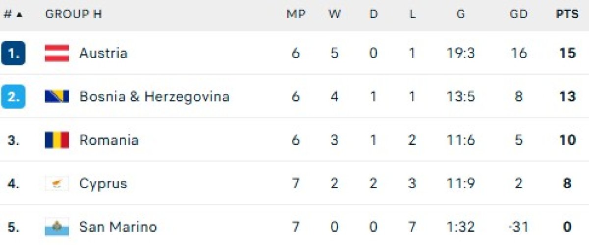
Task: Click the MP column header
Action: (x=295, y=14)
